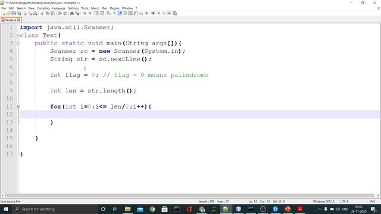Cut the selection with the scissors icon
Screen dimensions: 381x214
(42, 13)
